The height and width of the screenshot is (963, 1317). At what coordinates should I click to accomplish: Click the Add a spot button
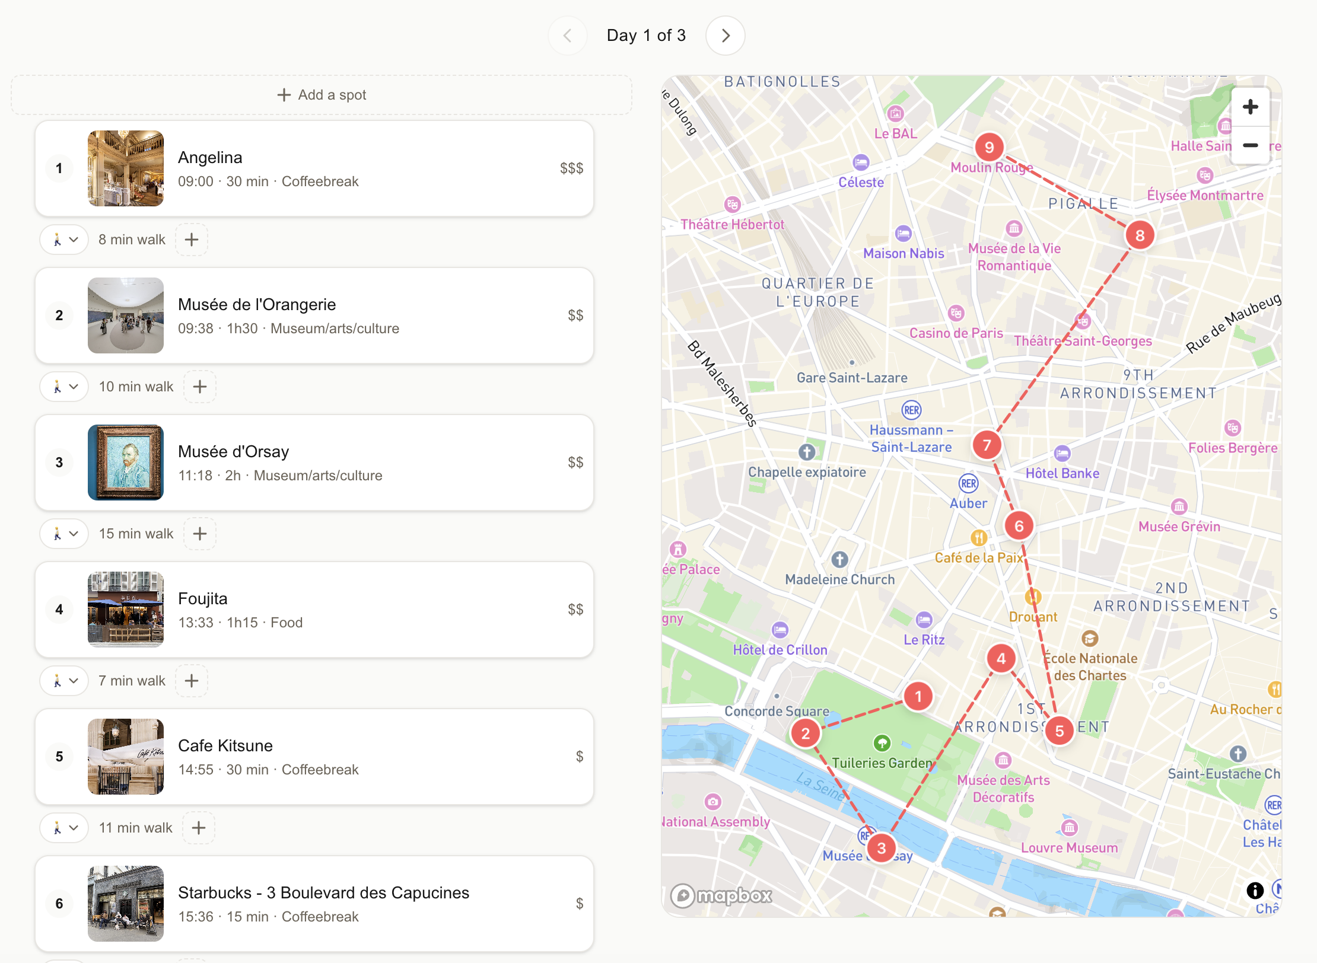coord(322,95)
